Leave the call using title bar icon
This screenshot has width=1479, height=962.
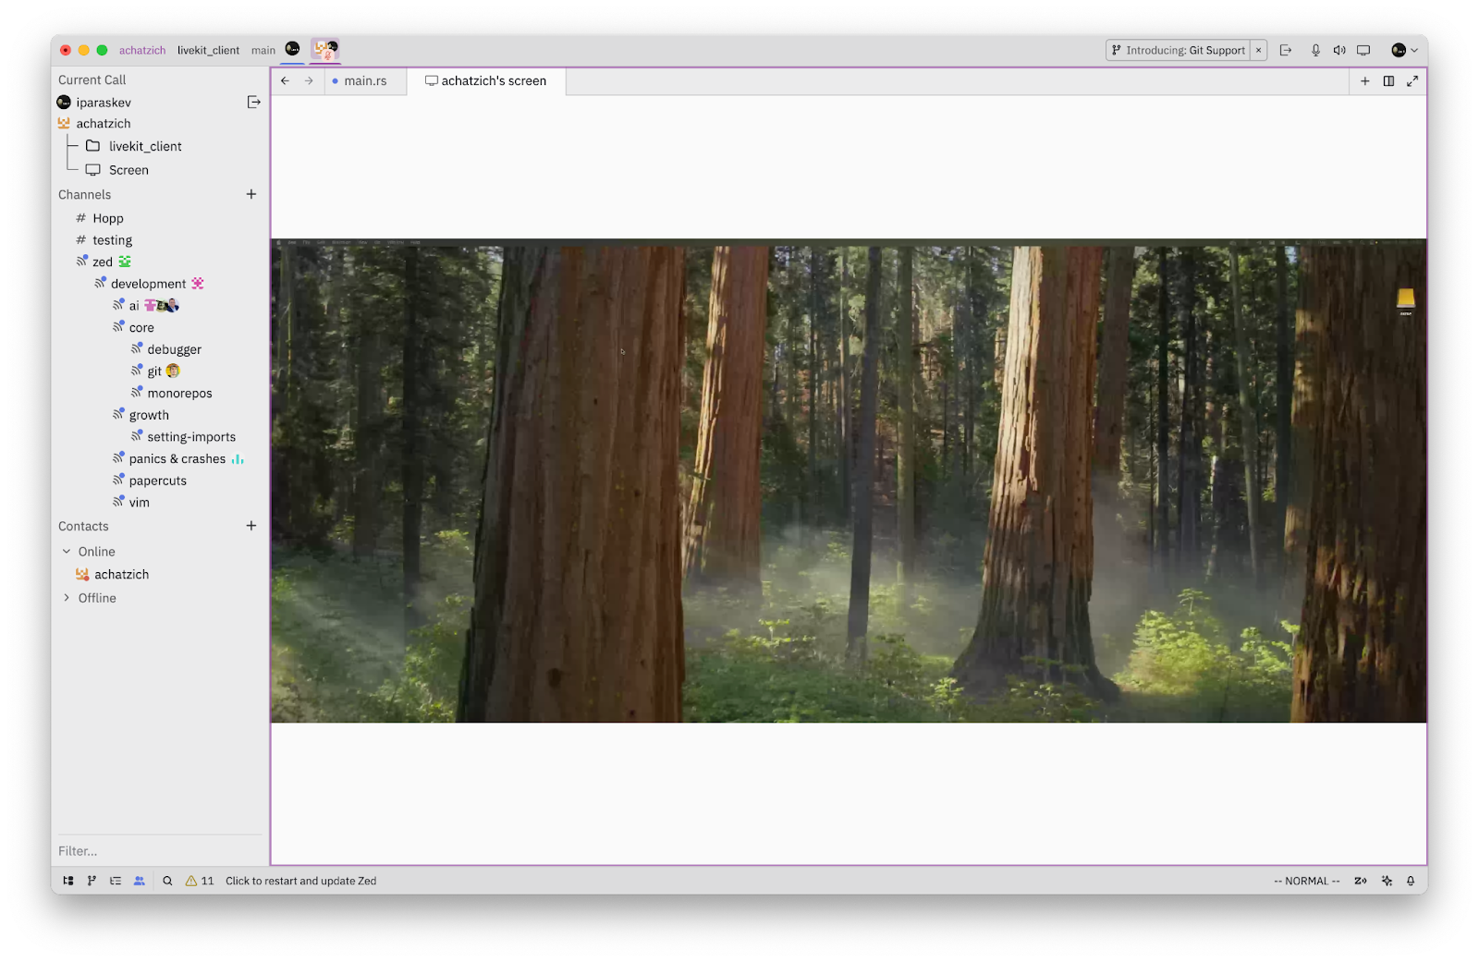(1286, 50)
